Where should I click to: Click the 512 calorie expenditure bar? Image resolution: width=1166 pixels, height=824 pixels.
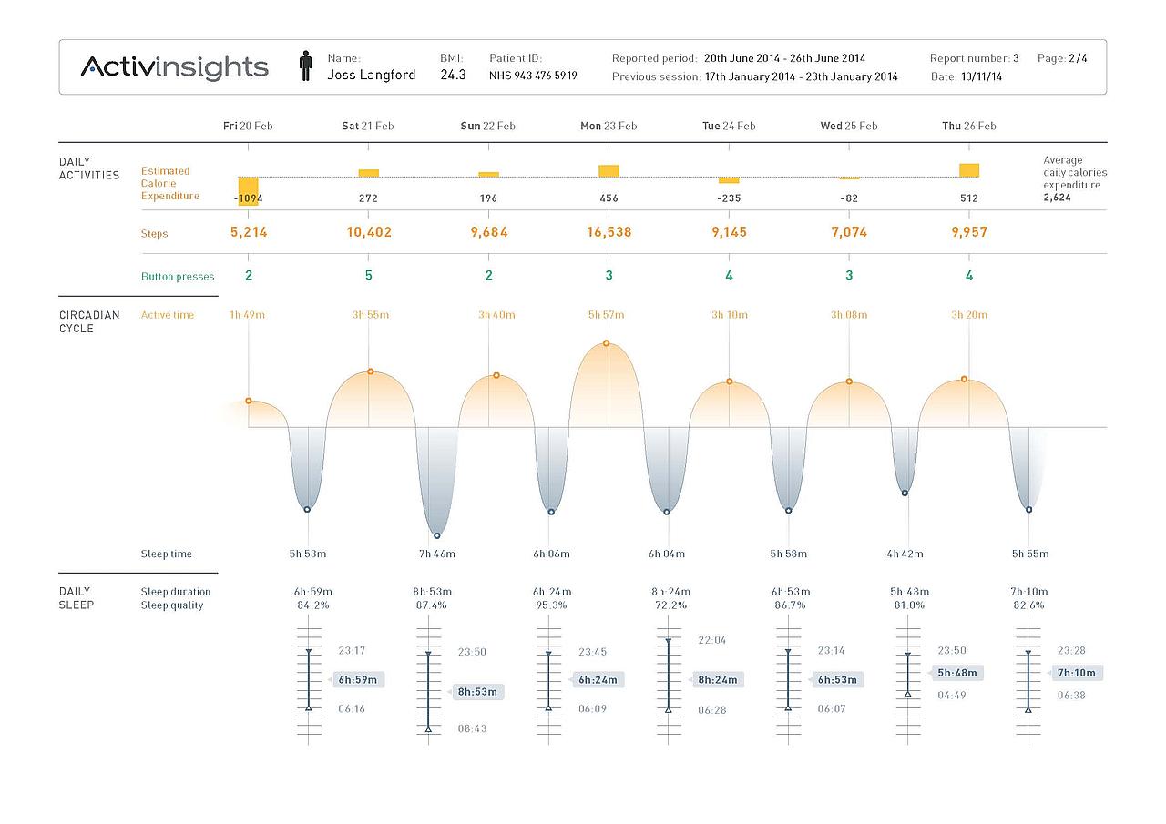(969, 170)
